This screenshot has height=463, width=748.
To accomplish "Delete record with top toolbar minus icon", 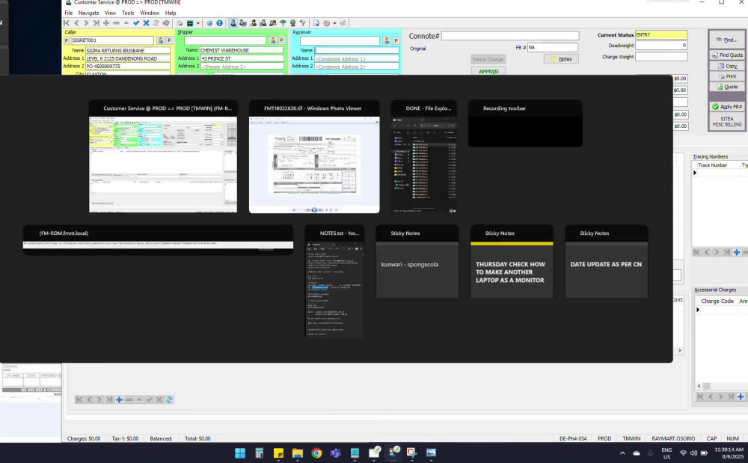I will (116, 23).
